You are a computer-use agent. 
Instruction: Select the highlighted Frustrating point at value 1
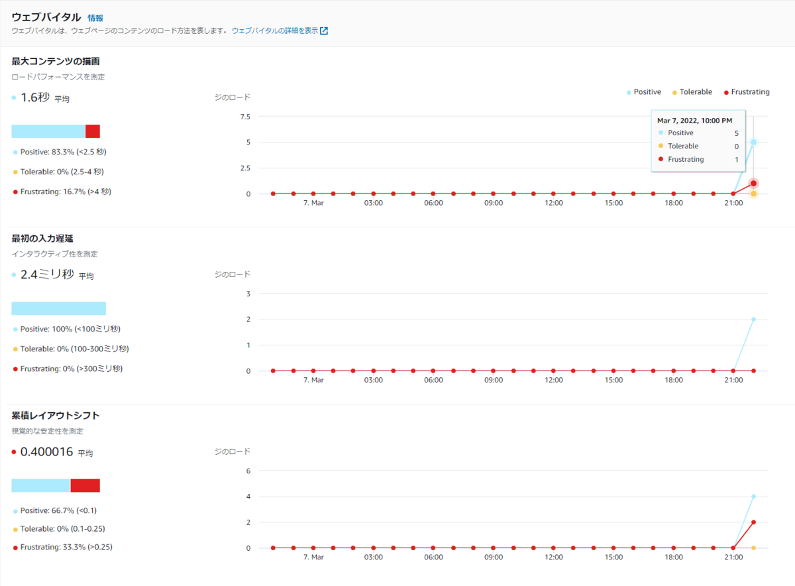753,184
